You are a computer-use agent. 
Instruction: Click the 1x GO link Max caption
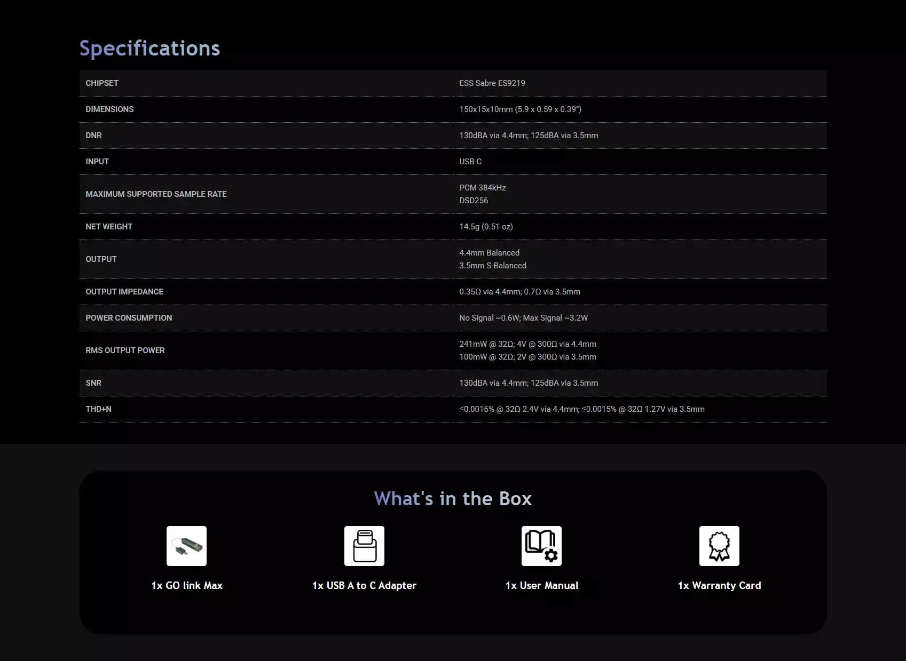[187, 585]
